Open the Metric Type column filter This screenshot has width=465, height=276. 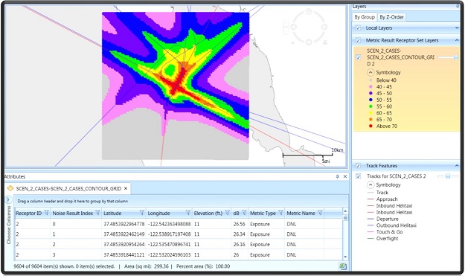coord(280,213)
